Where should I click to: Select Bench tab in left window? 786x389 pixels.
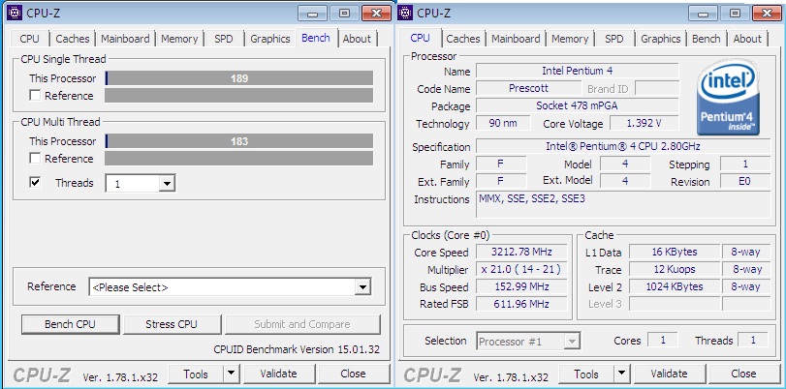pos(316,38)
